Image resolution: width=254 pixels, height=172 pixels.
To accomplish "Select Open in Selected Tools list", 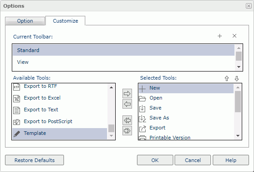I will point(186,98).
